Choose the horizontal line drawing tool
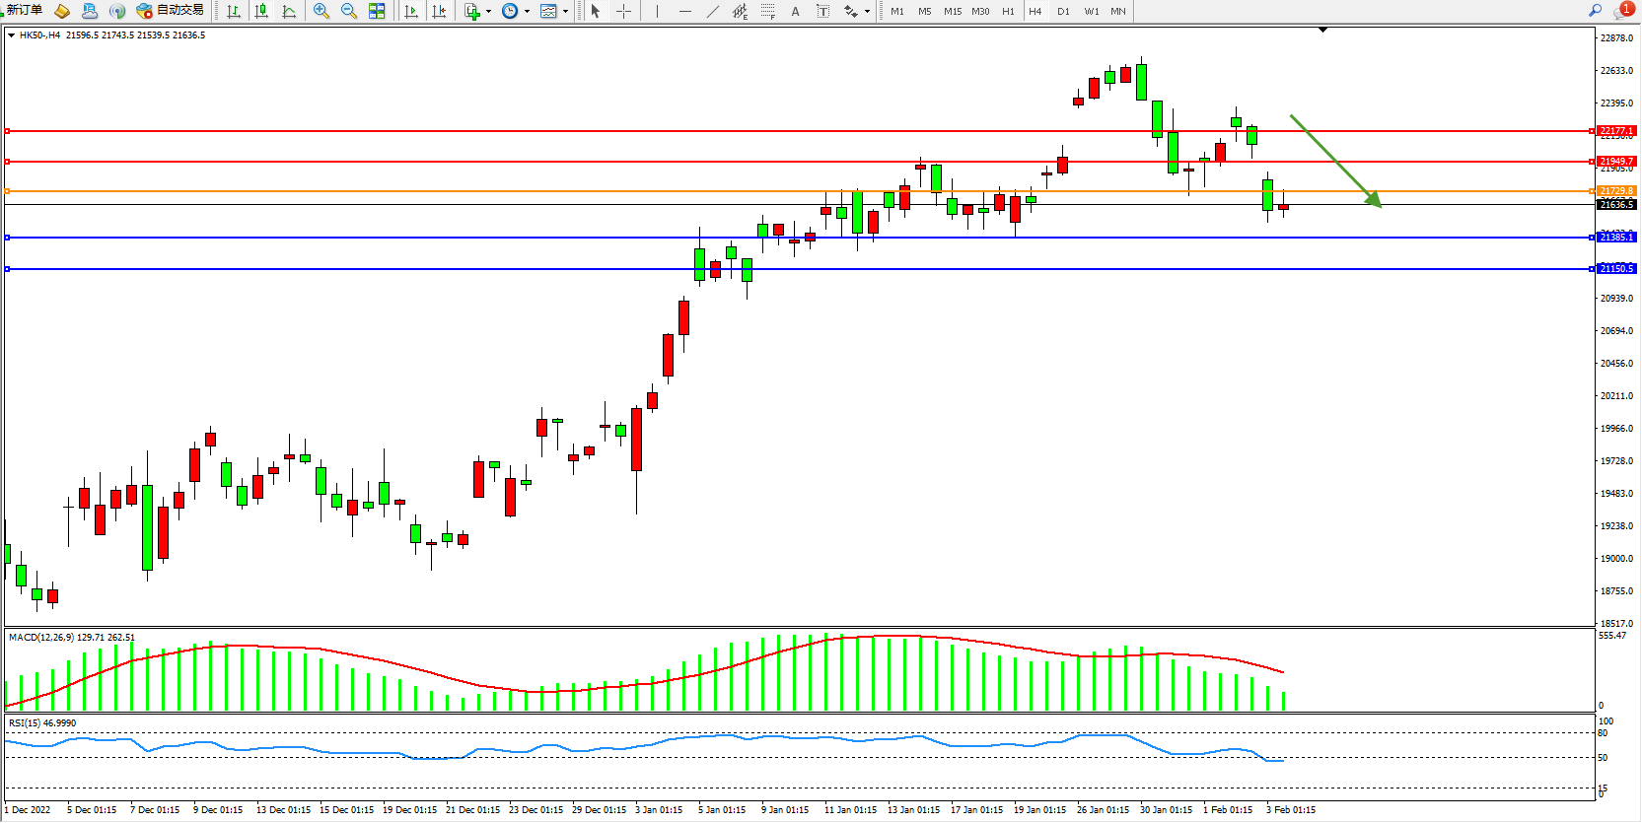The width and height of the screenshot is (1642, 823). [x=685, y=11]
